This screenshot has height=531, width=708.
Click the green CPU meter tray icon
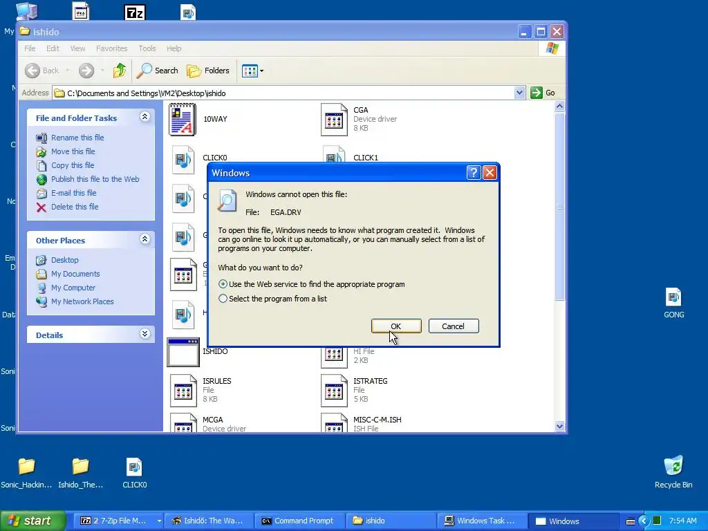[657, 521]
